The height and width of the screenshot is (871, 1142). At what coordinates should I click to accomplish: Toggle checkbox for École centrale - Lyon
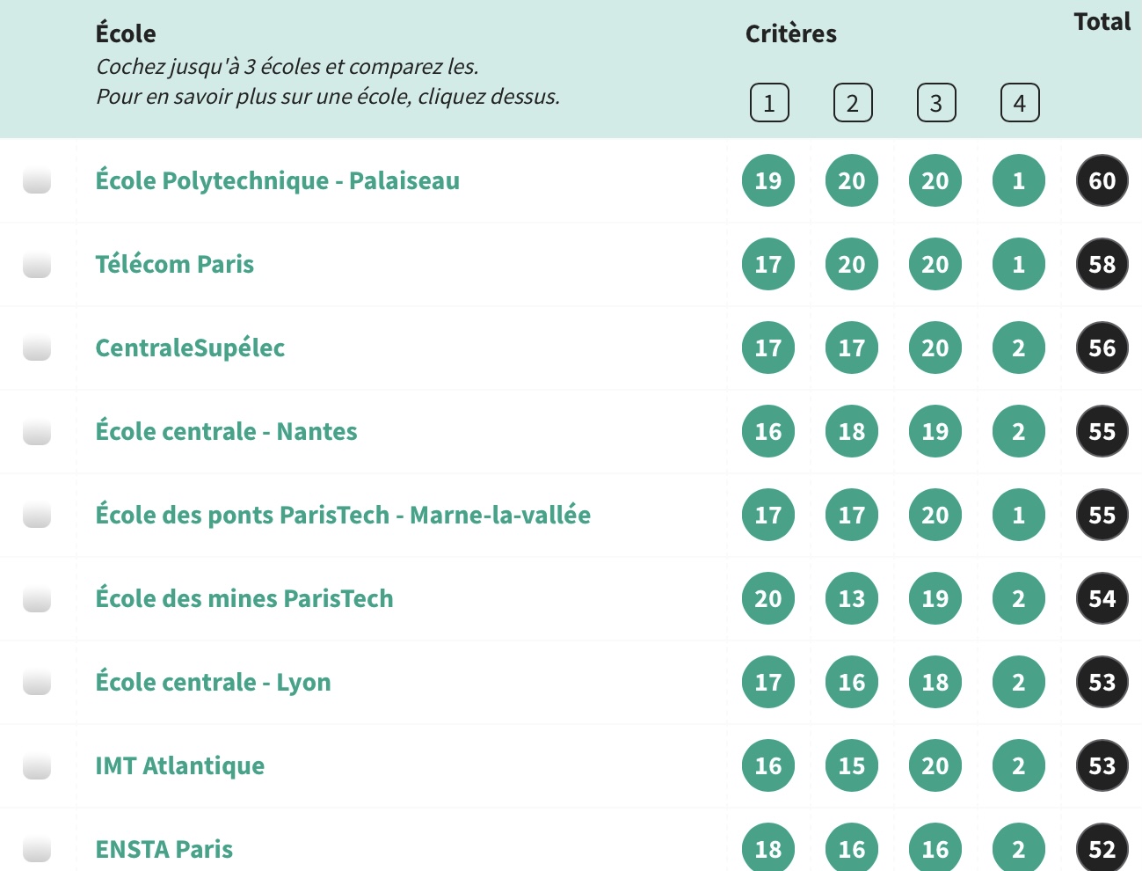point(37,682)
